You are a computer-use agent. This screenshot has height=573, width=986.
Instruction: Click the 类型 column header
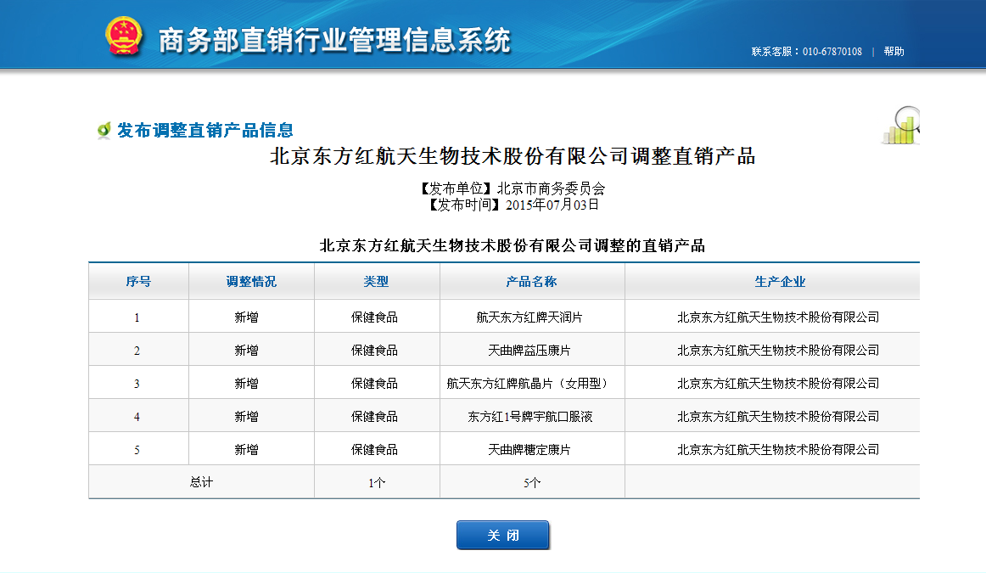point(376,282)
